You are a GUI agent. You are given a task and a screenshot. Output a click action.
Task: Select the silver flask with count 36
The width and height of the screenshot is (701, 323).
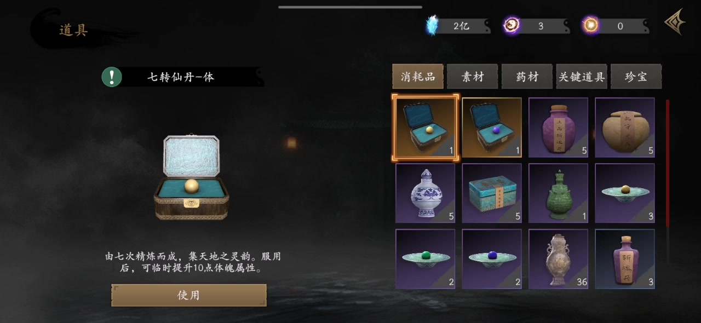tap(558, 259)
